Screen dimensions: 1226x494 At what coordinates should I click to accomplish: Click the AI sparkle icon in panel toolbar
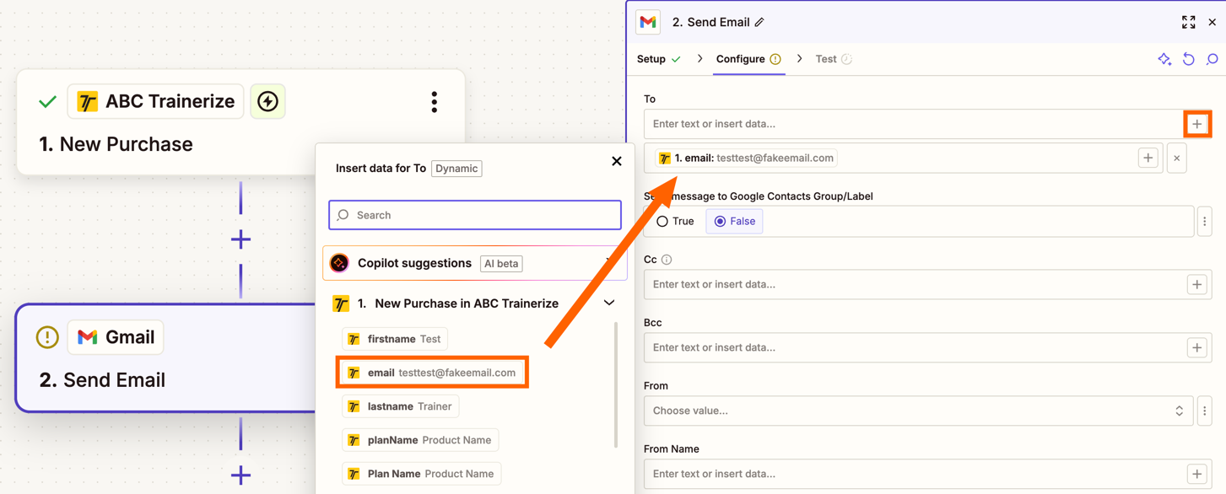[x=1164, y=59]
